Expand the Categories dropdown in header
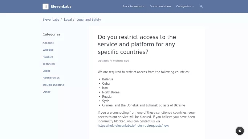This screenshot has height=139, width=248. pos(185,6)
